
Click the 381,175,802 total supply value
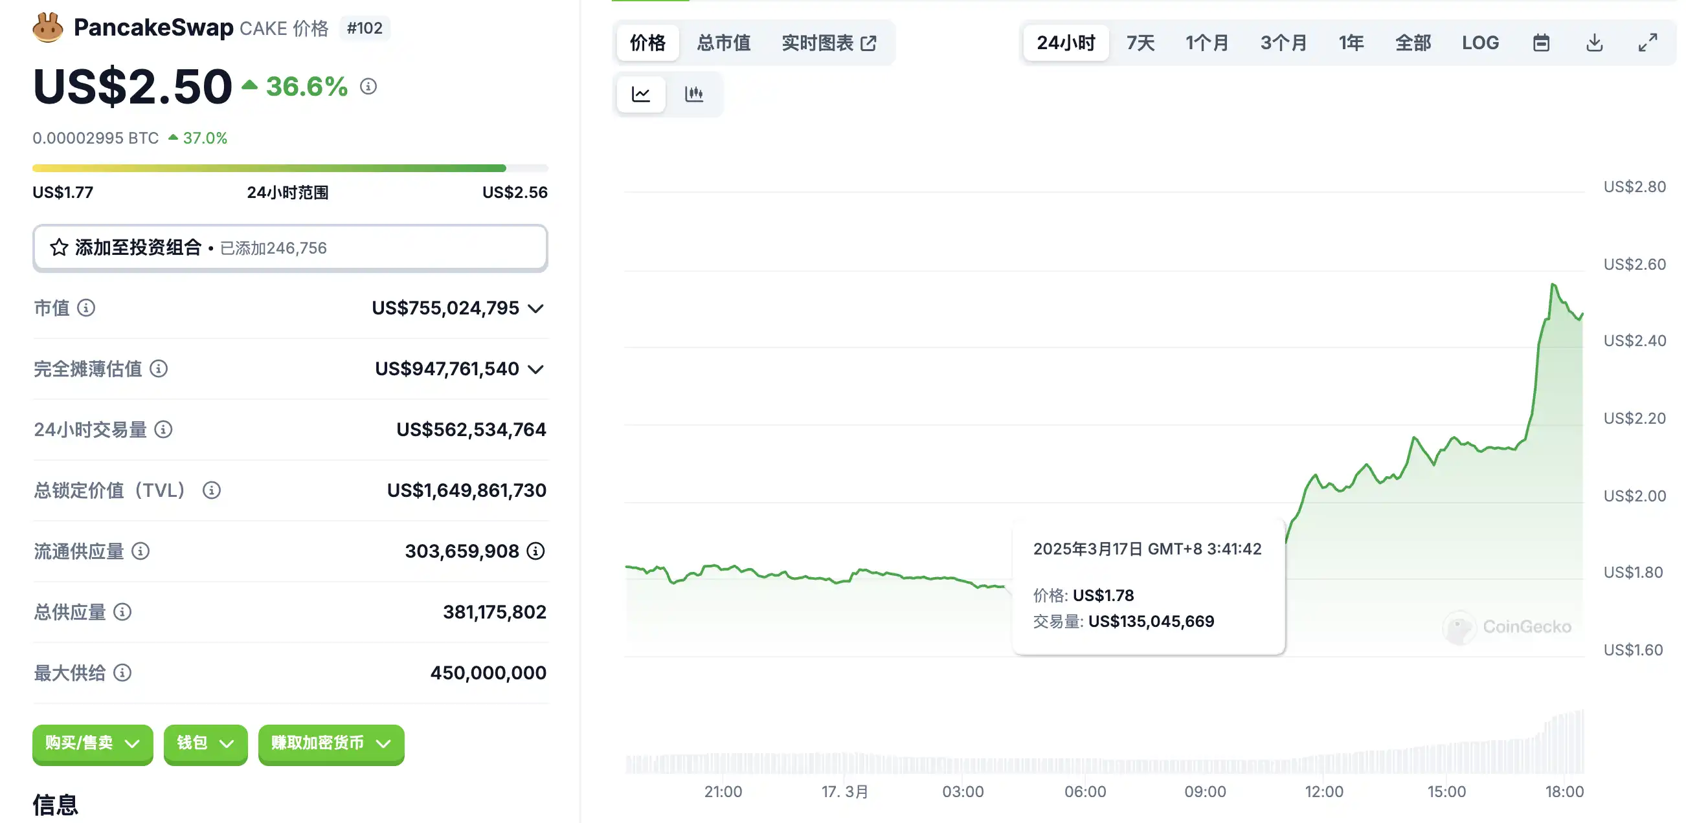click(x=494, y=611)
